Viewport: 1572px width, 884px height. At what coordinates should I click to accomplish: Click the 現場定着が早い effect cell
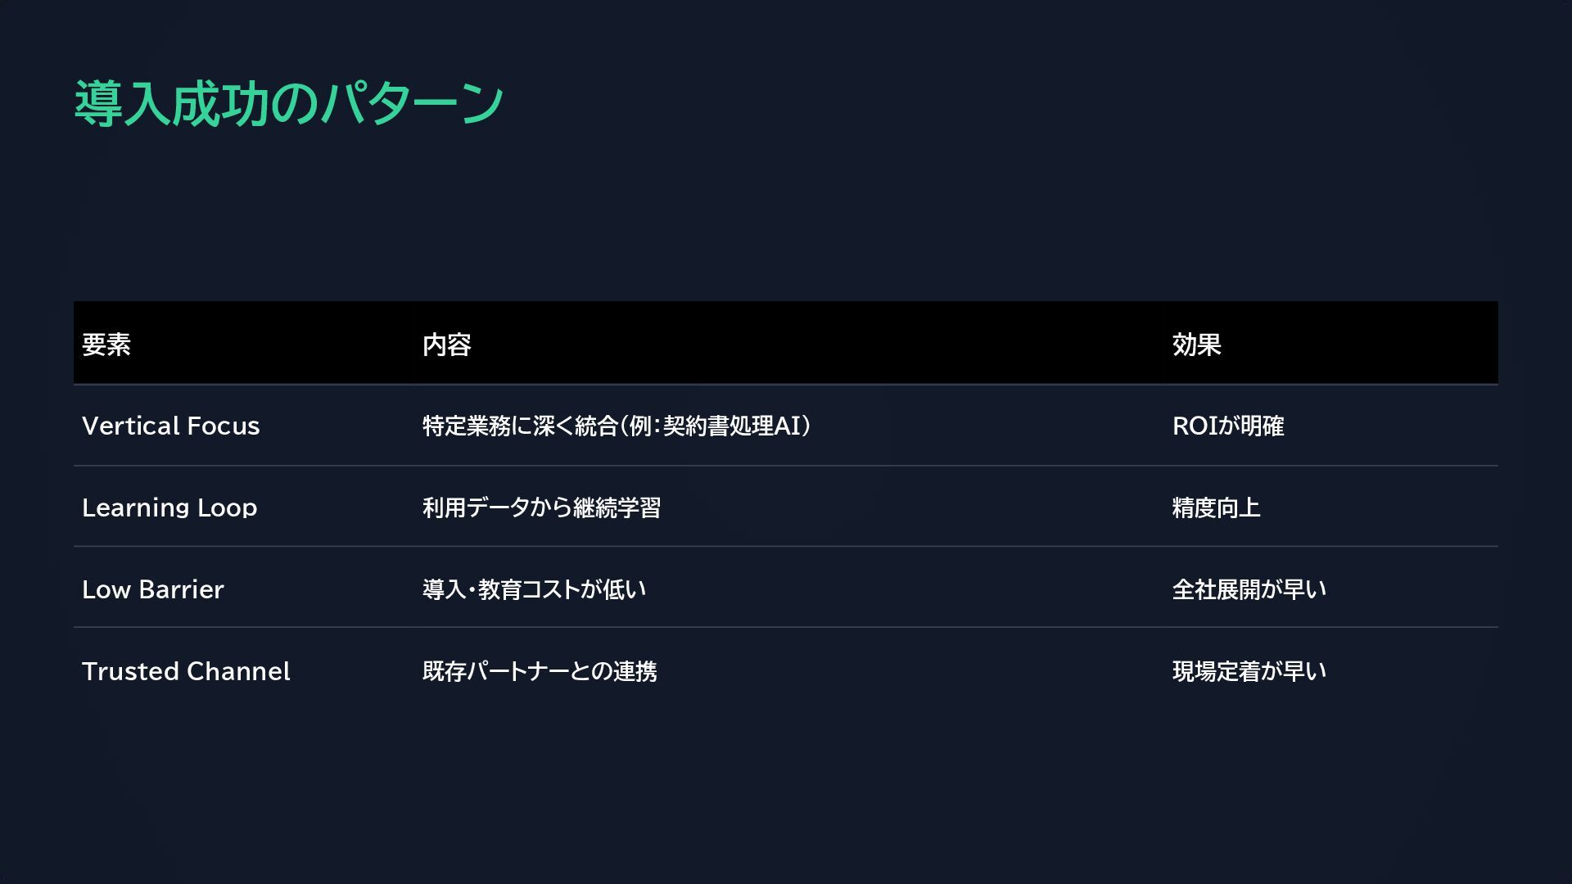click(1249, 671)
